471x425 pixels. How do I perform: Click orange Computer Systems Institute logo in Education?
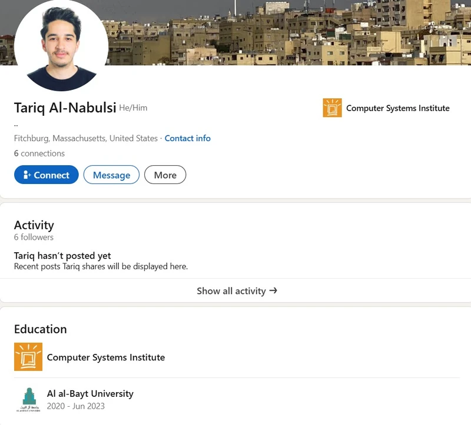pos(28,357)
